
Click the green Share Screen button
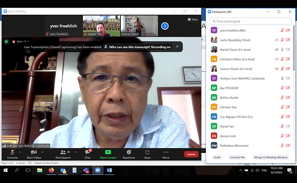(x=108, y=154)
